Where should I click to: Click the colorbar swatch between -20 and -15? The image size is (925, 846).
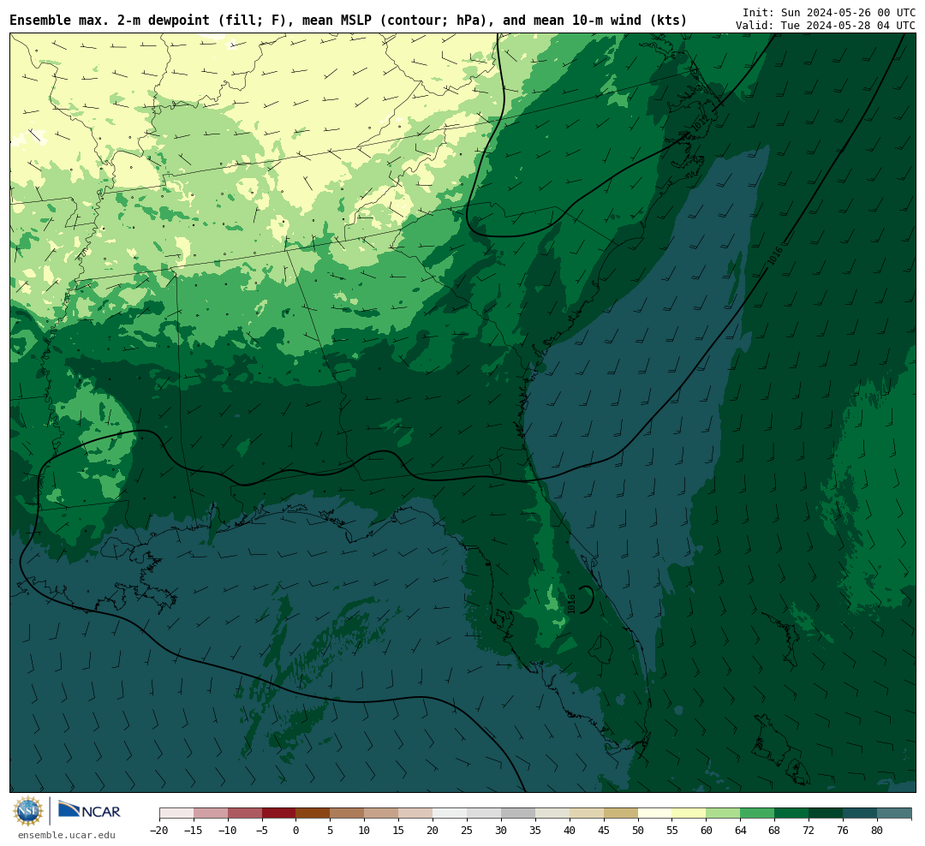click(x=176, y=813)
